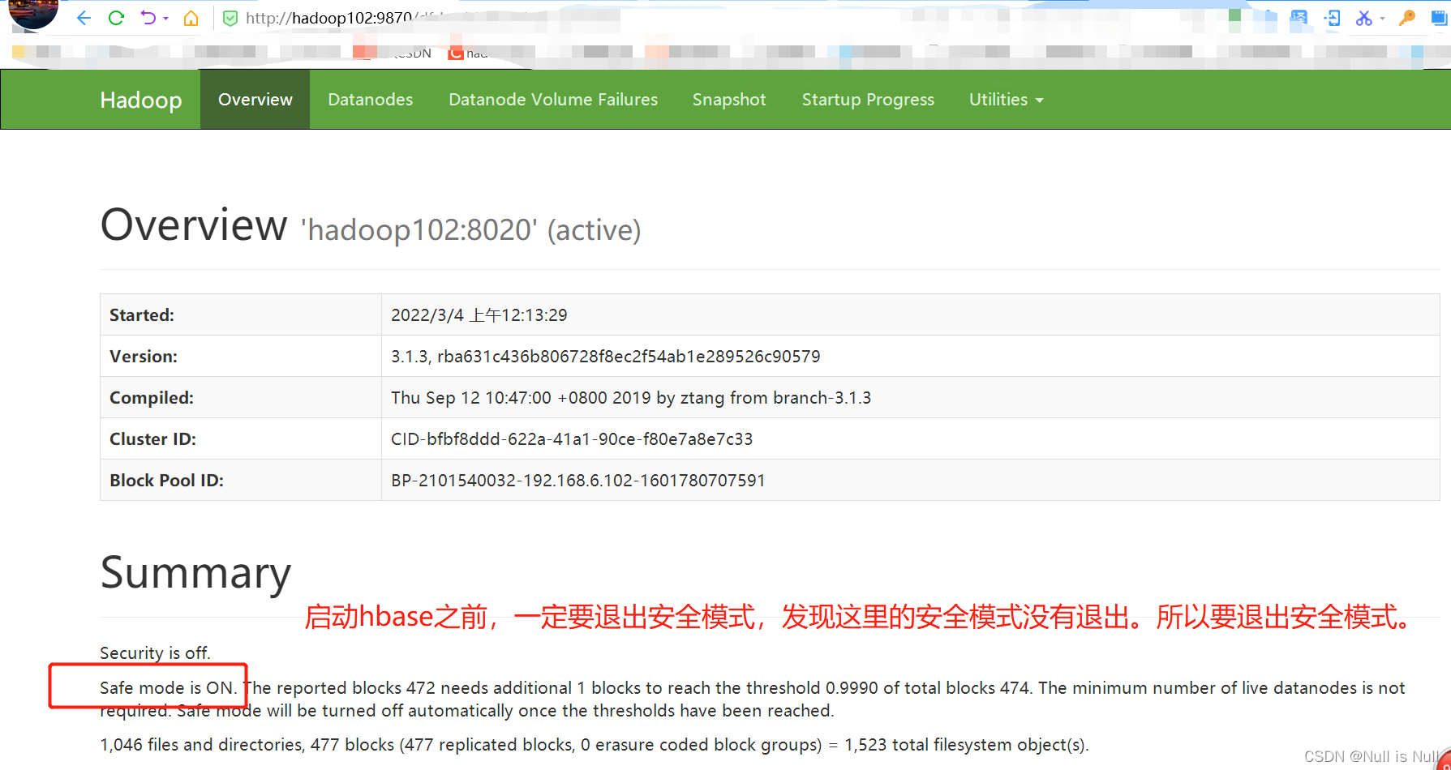Open the Datanodes tab
Image resolution: width=1451 pixels, height=770 pixels.
(x=371, y=100)
